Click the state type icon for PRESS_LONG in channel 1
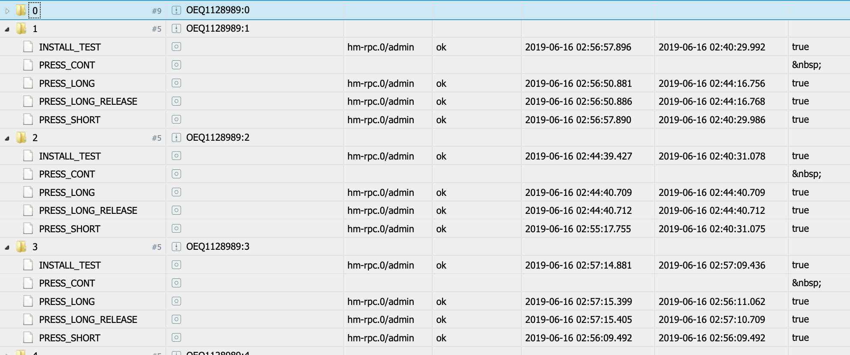The height and width of the screenshot is (355, 850). pyautogui.click(x=176, y=83)
